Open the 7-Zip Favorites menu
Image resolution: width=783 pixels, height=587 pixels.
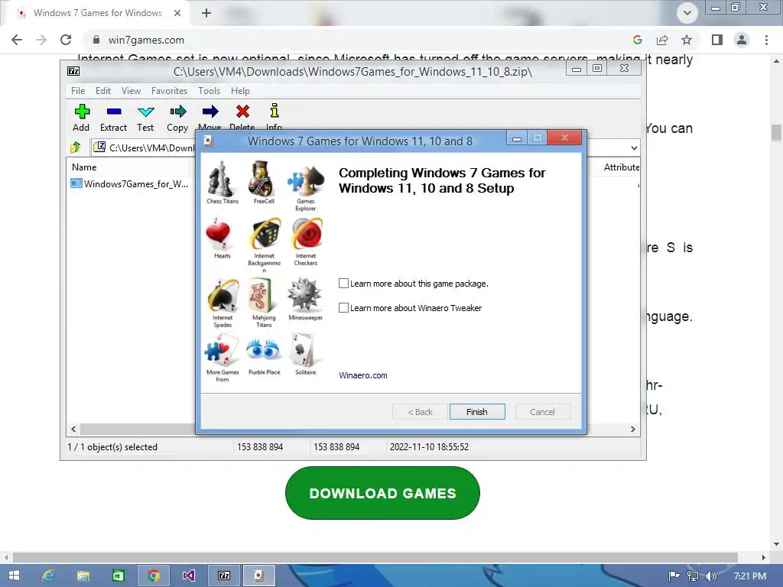tap(169, 91)
